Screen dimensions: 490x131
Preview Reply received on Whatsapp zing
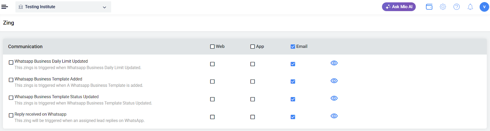click(x=334, y=116)
